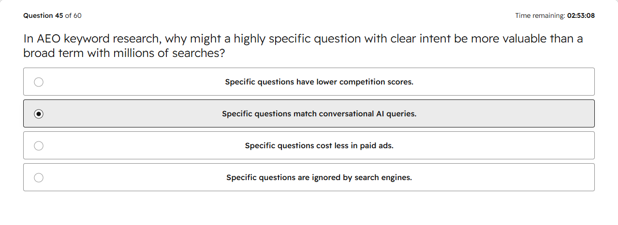Click the 'of 60' question count text
The height and width of the screenshot is (225, 618).
[x=74, y=15]
